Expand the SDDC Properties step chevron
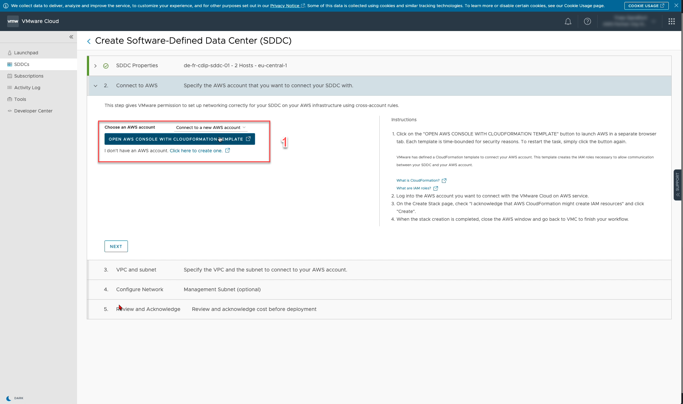683x404 pixels. (x=95, y=66)
